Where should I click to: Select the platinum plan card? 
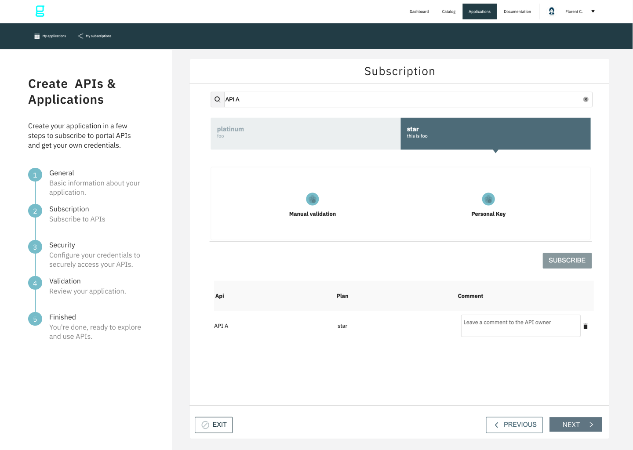(305, 134)
